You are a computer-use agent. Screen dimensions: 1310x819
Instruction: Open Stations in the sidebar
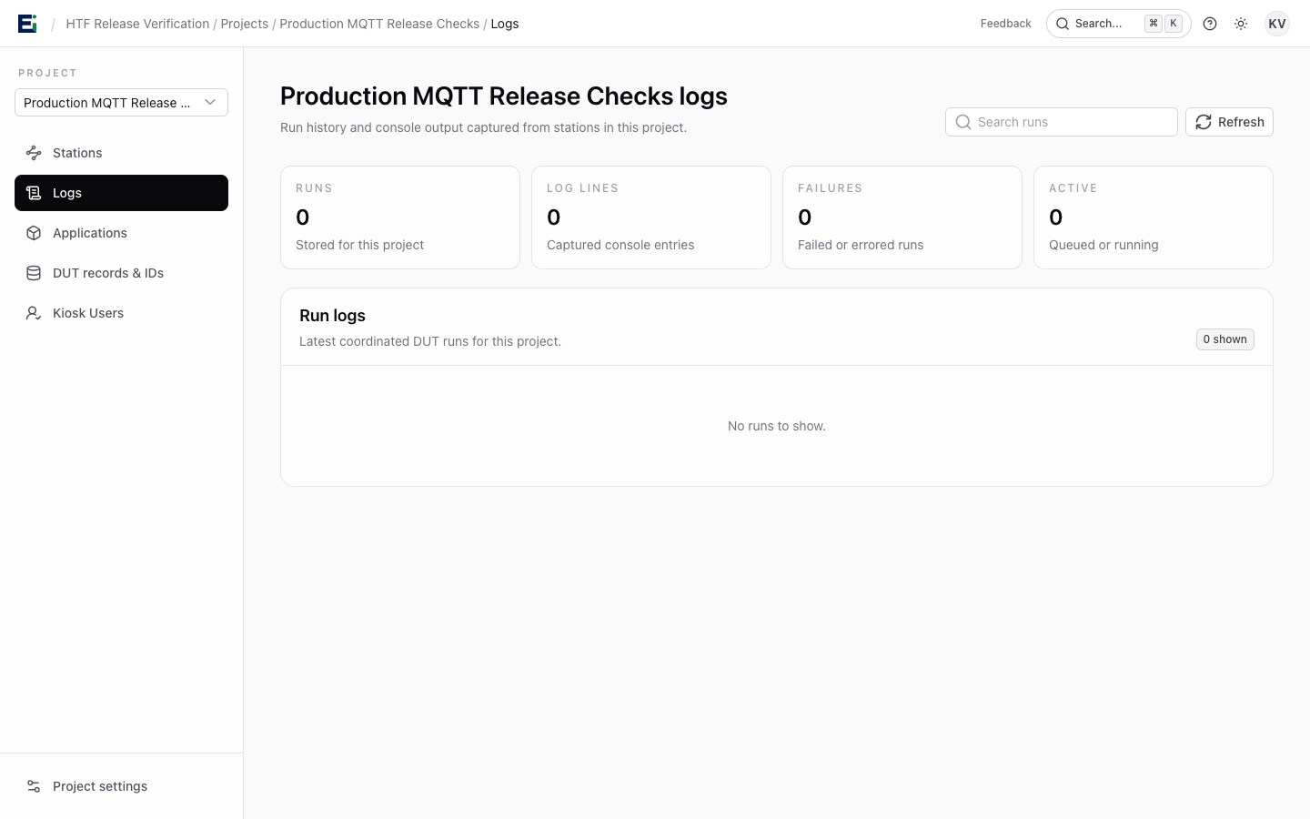coord(121,153)
